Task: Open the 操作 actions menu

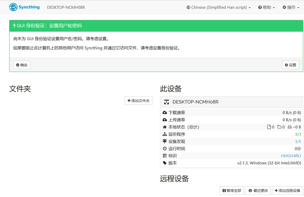Action: 291,7
